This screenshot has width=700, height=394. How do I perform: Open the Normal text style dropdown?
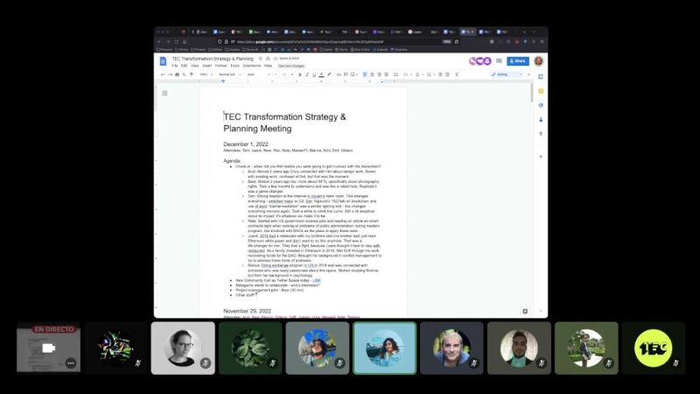click(229, 74)
